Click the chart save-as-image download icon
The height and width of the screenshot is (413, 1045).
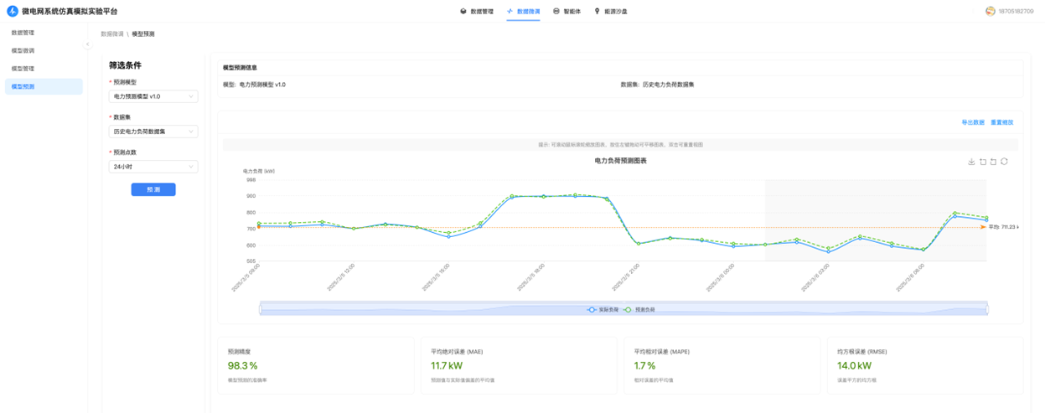[x=971, y=162]
